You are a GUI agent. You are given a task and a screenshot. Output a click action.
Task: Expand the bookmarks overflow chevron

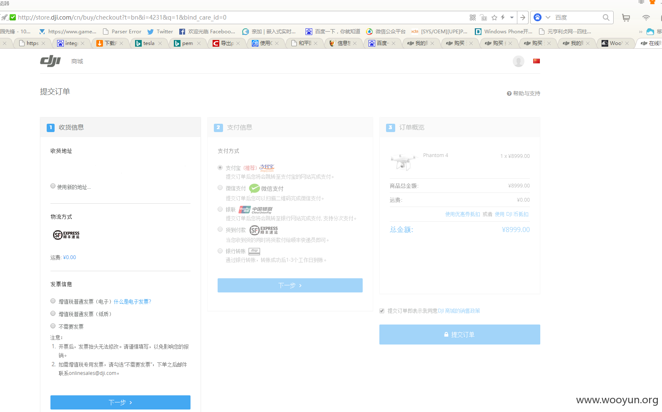(x=641, y=32)
